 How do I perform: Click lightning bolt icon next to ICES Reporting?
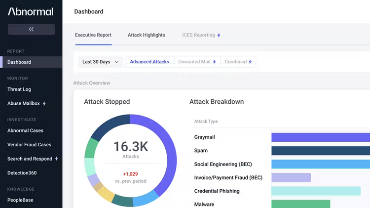219,35
